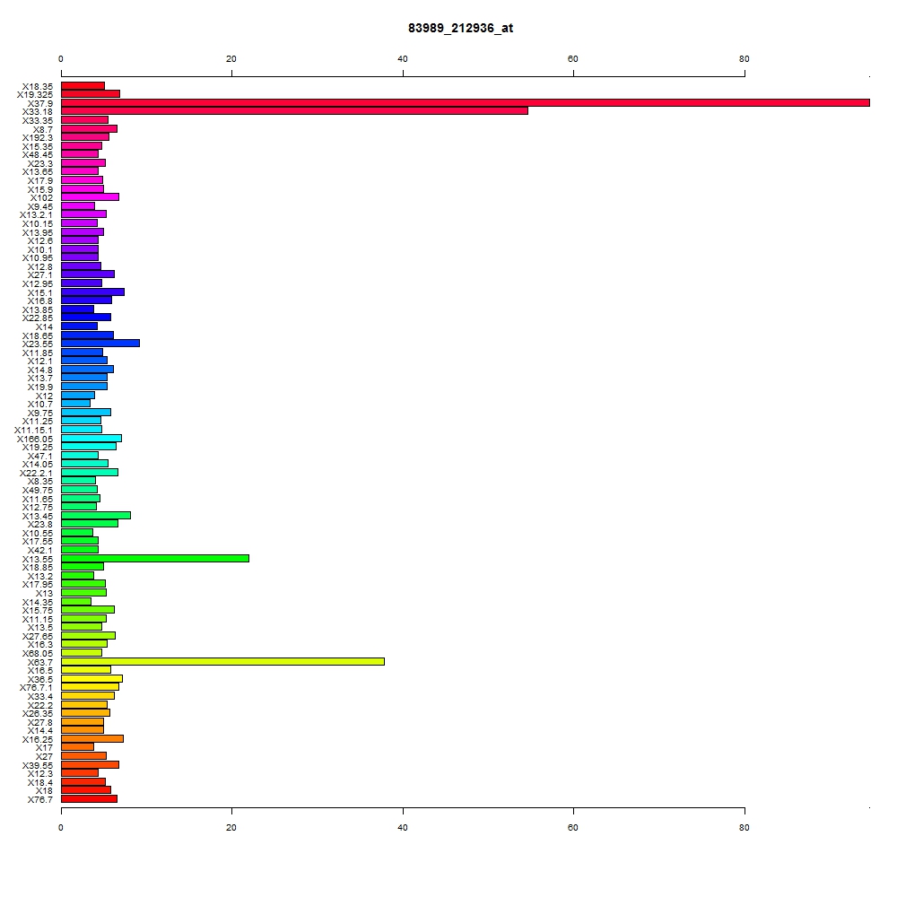Click the X18.35 row label
This screenshot has height=897, width=897.
coord(37,86)
